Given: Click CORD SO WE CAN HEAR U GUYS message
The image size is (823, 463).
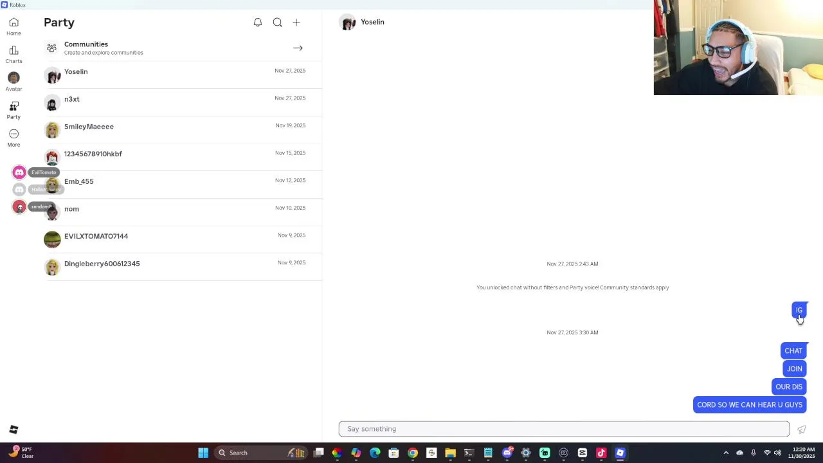Looking at the screenshot, I should point(750,405).
